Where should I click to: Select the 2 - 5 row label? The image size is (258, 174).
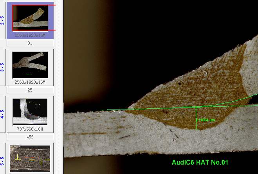[x=2, y=20]
